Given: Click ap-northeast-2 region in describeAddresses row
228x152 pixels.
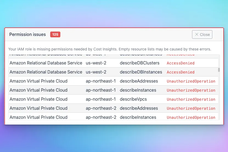Looking at the screenshot, I should pyautogui.click(x=101, y=108).
